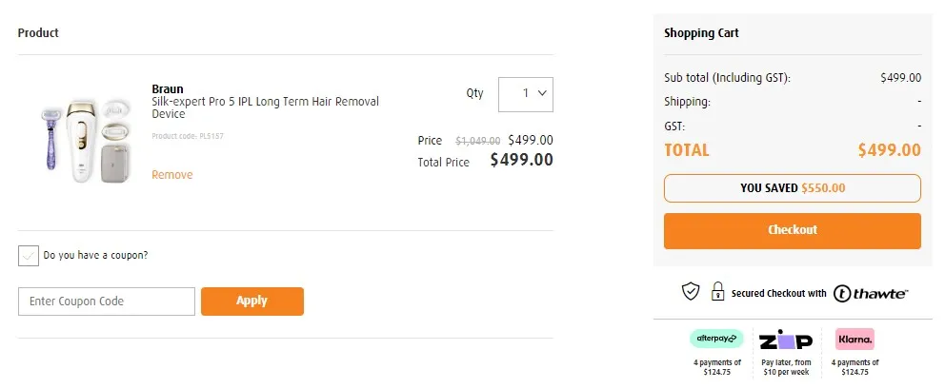
Task: Click the shield checkmark security icon
Action: click(691, 292)
